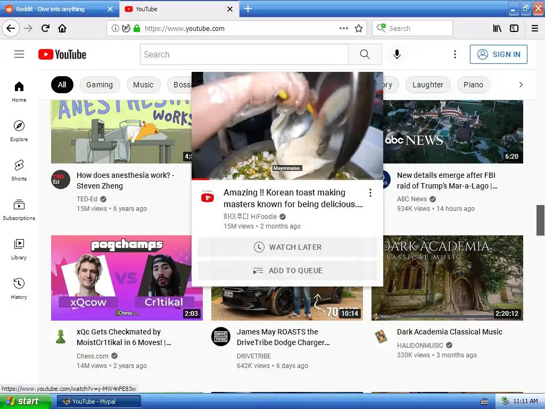
Task: Select the Piano filter chip
Action: [x=473, y=85]
